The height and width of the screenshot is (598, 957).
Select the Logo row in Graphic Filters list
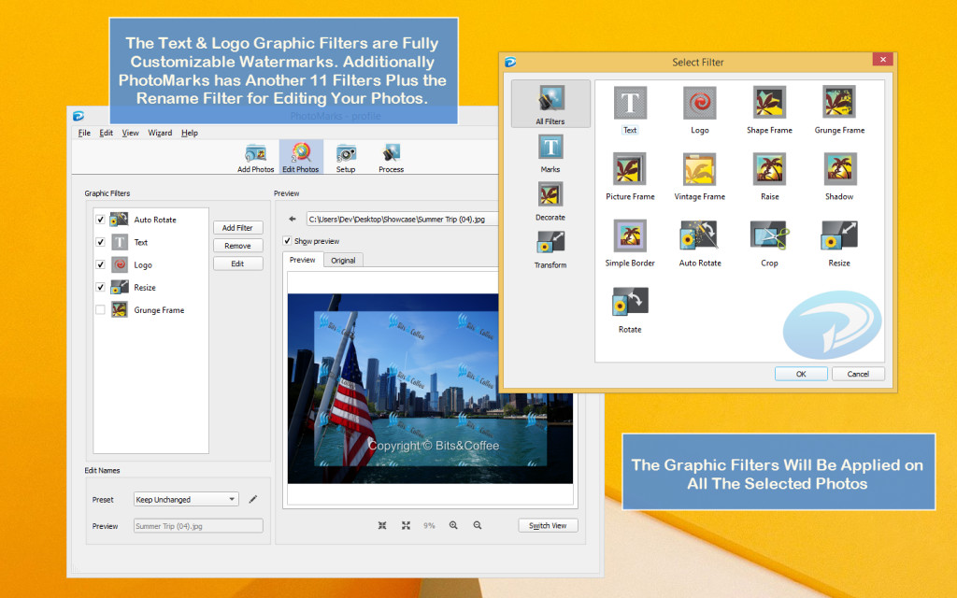[x=150, y=264]
